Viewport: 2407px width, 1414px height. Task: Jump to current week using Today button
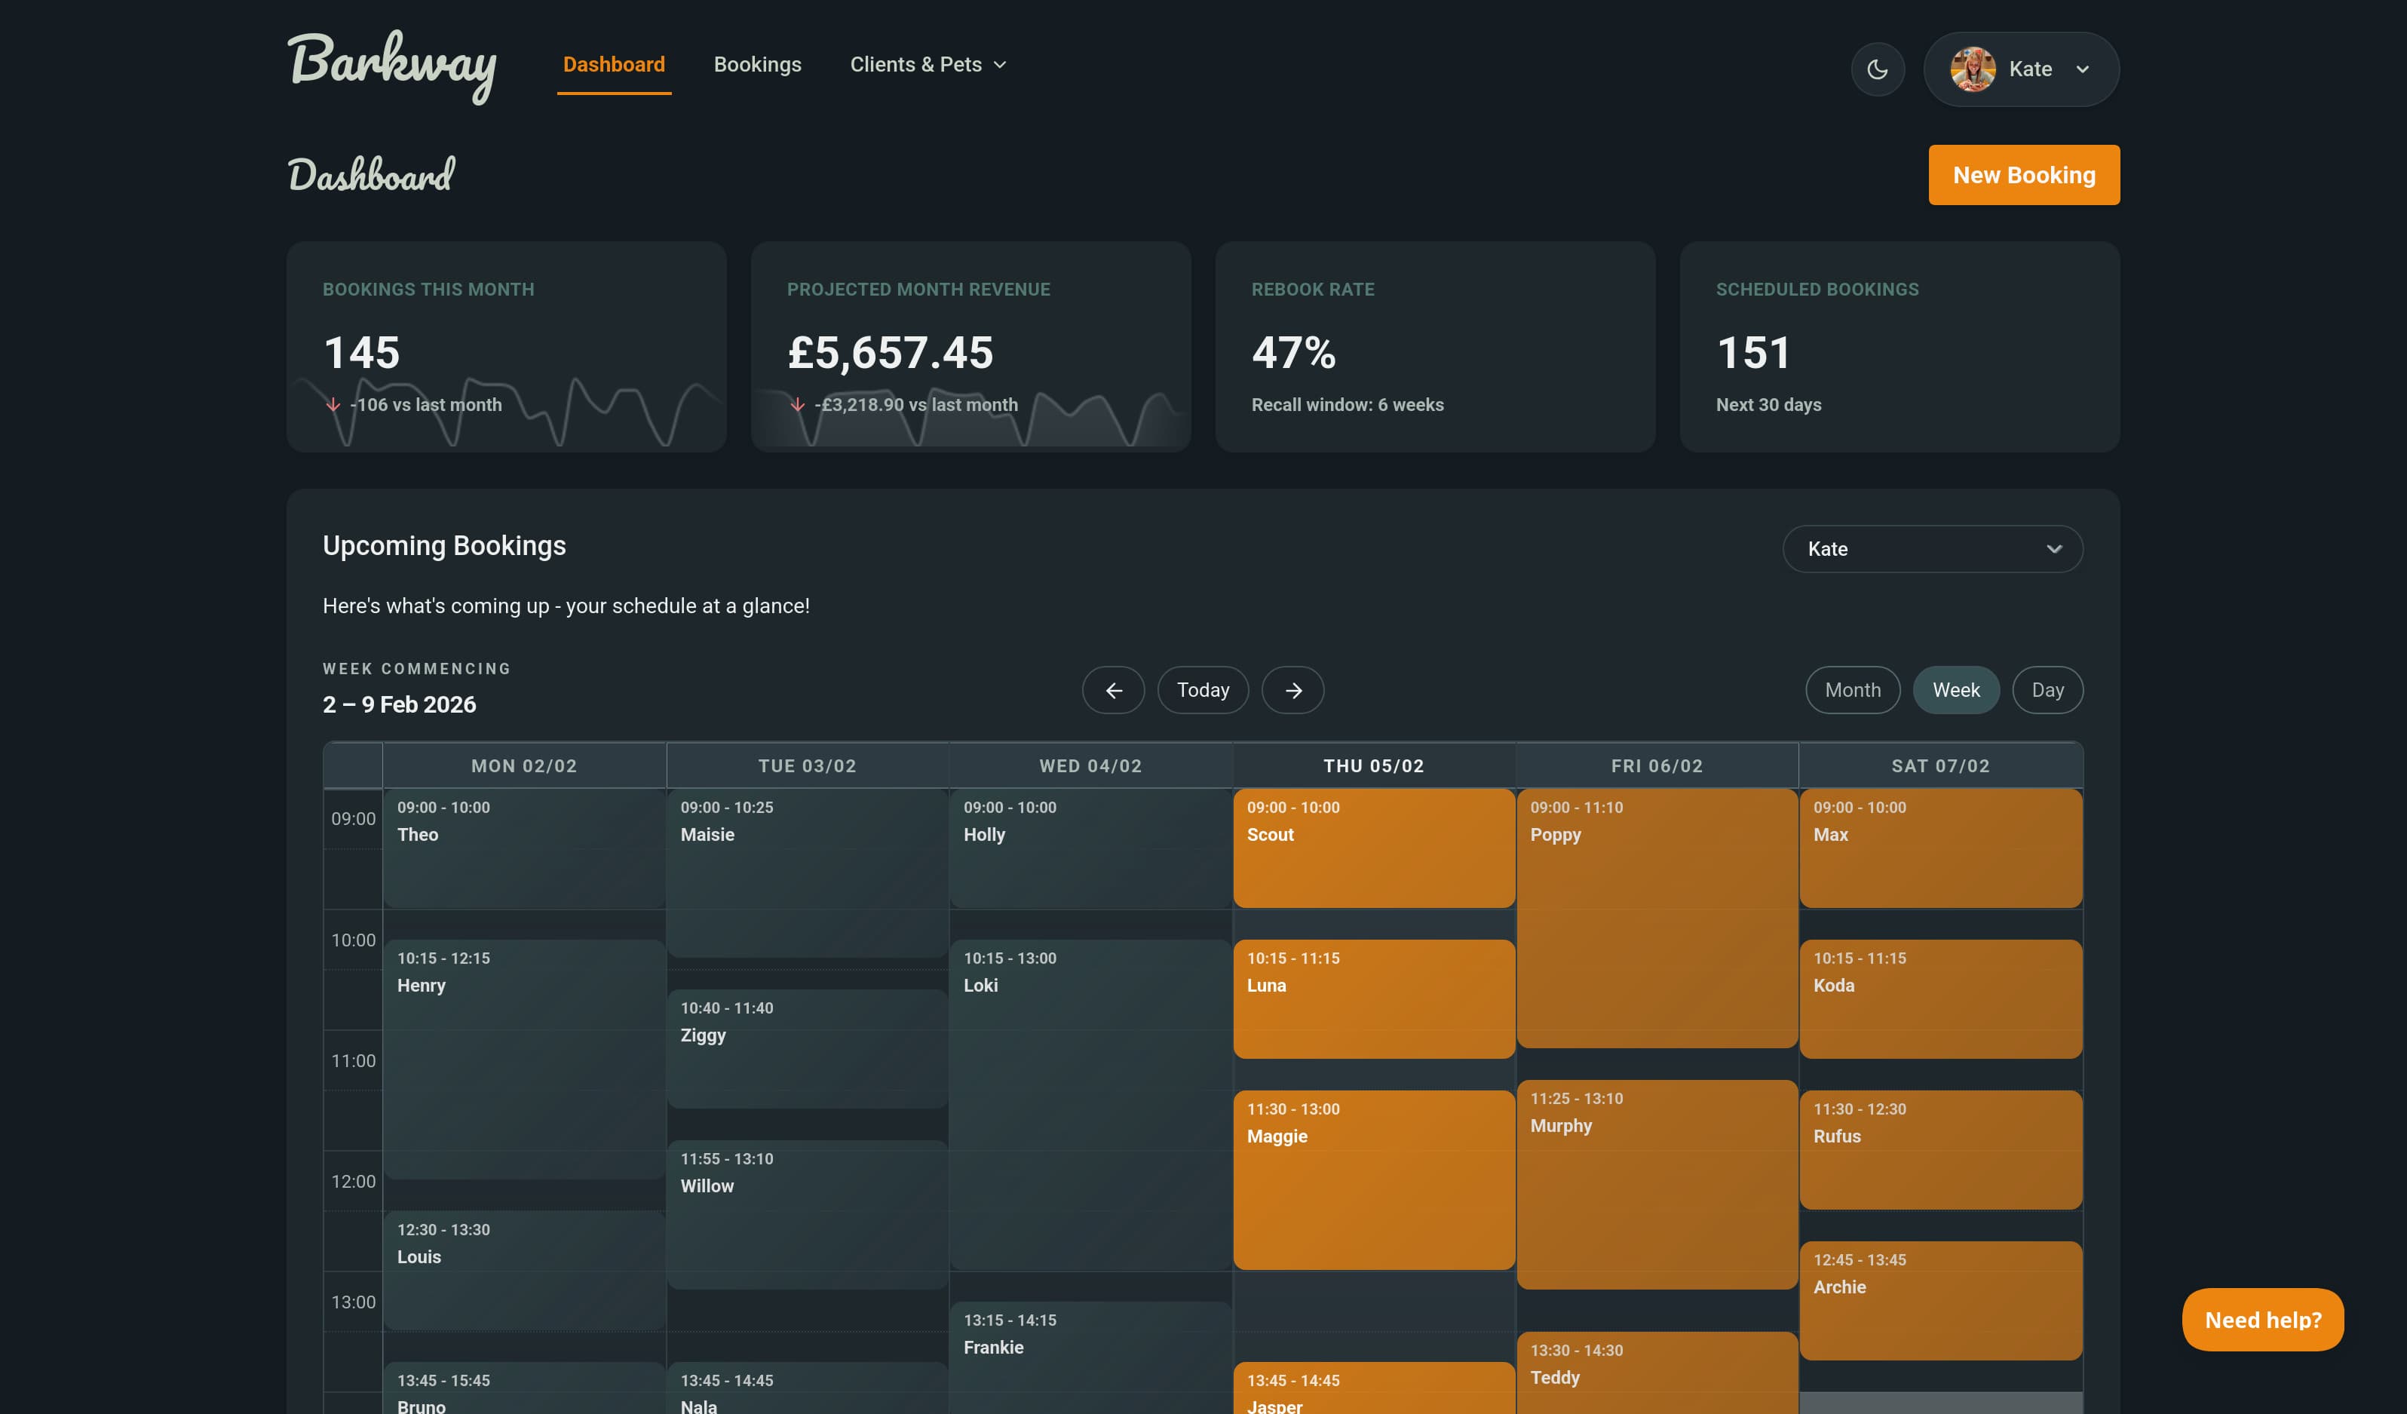tap(1203, 690)
